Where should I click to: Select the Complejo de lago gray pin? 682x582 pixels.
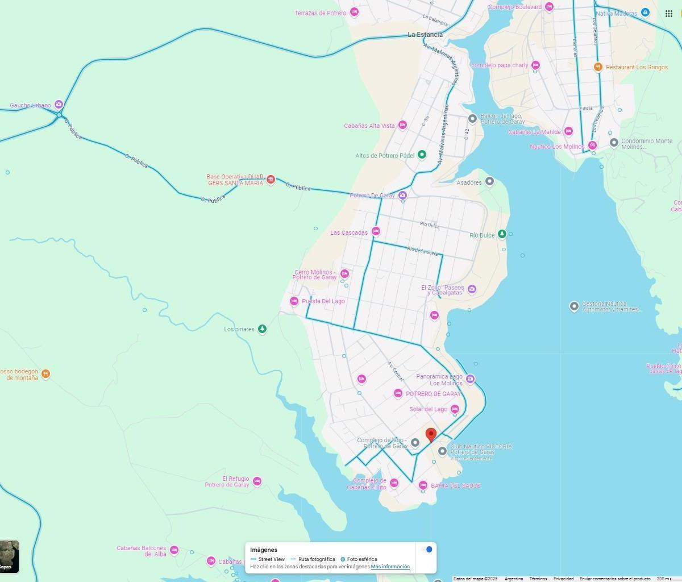click(415, 443)
